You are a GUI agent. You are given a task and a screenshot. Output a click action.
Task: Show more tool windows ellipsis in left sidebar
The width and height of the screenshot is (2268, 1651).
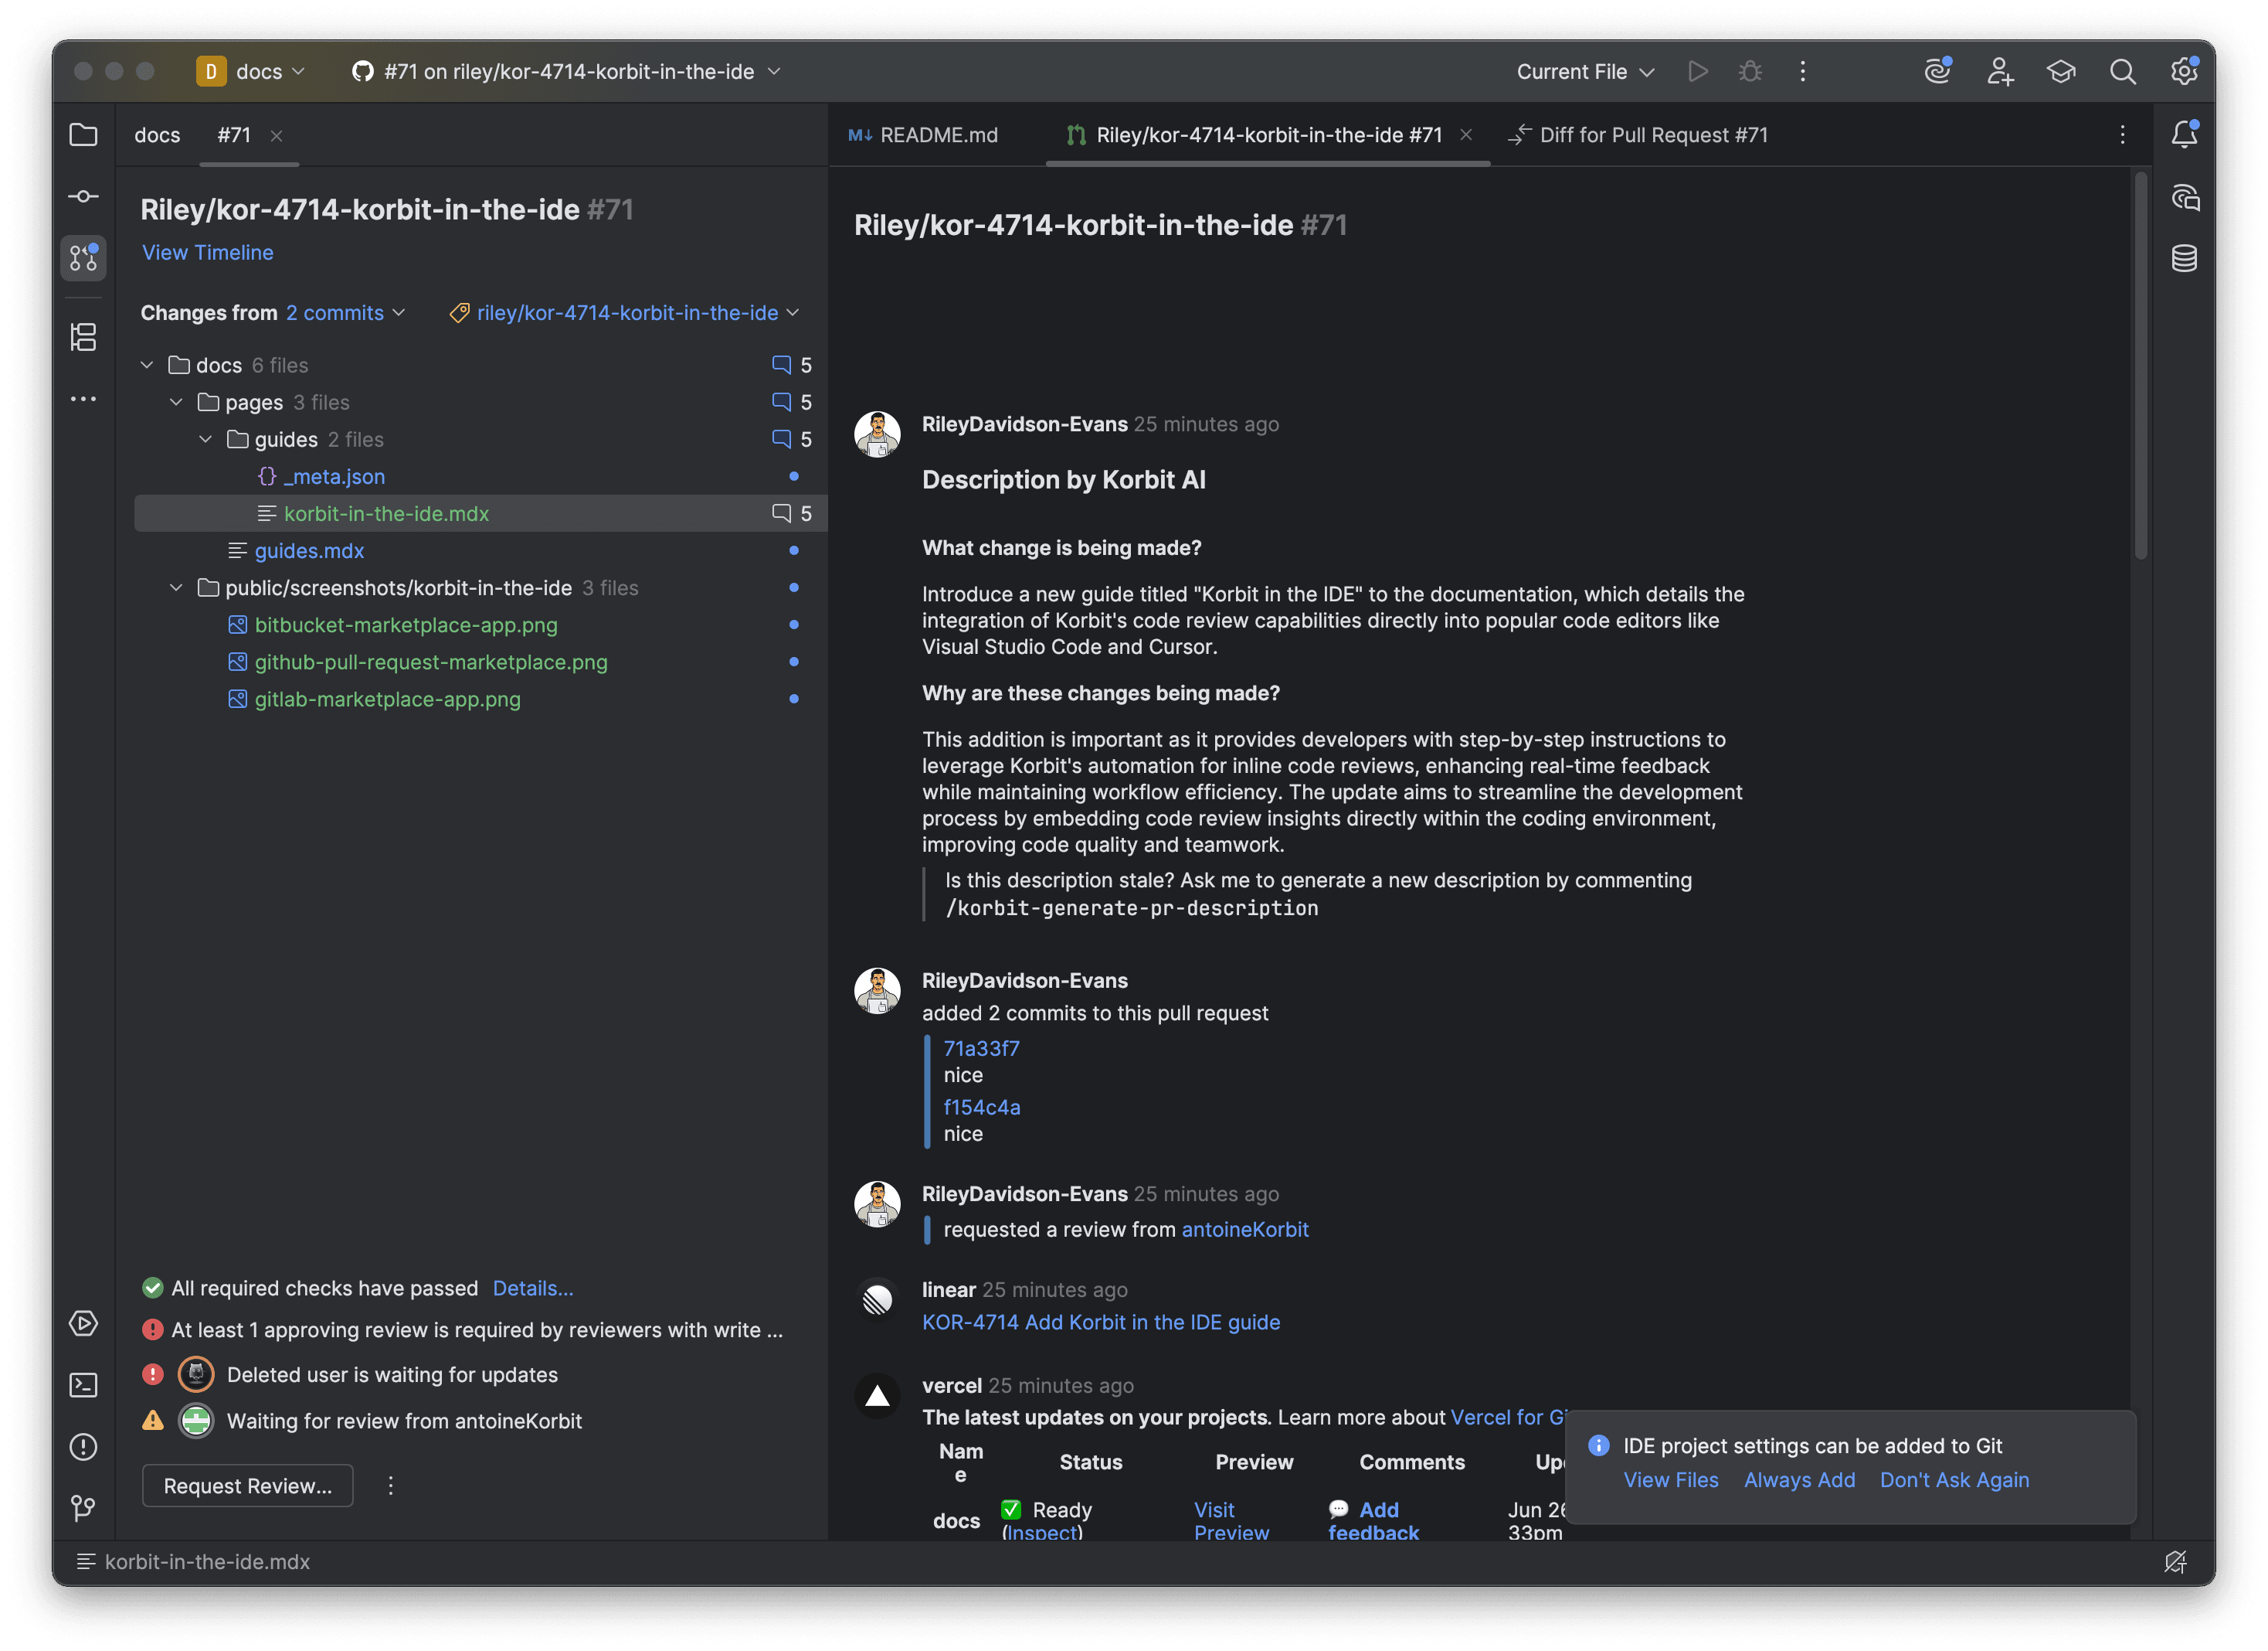[83, 398]
